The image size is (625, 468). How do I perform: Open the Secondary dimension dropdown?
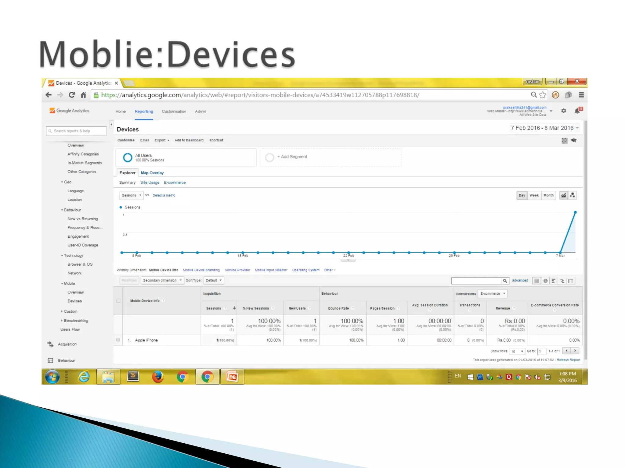pos(162,280)
